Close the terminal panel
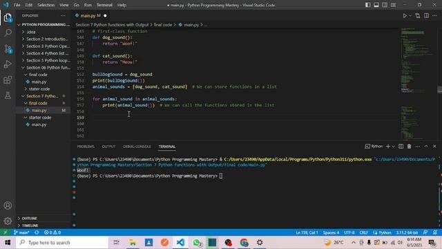 (x=434, y=146)
